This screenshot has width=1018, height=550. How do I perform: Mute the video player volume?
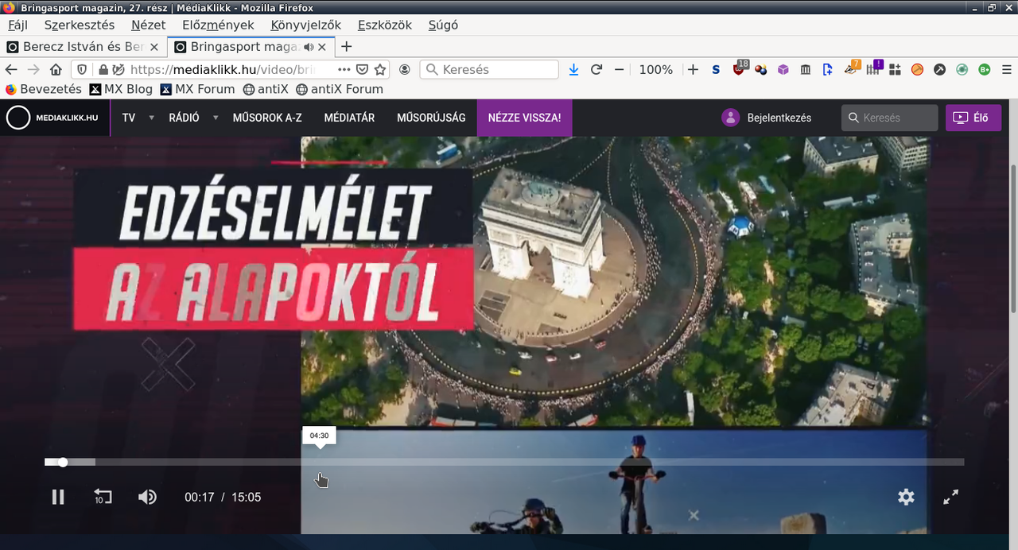147,498
